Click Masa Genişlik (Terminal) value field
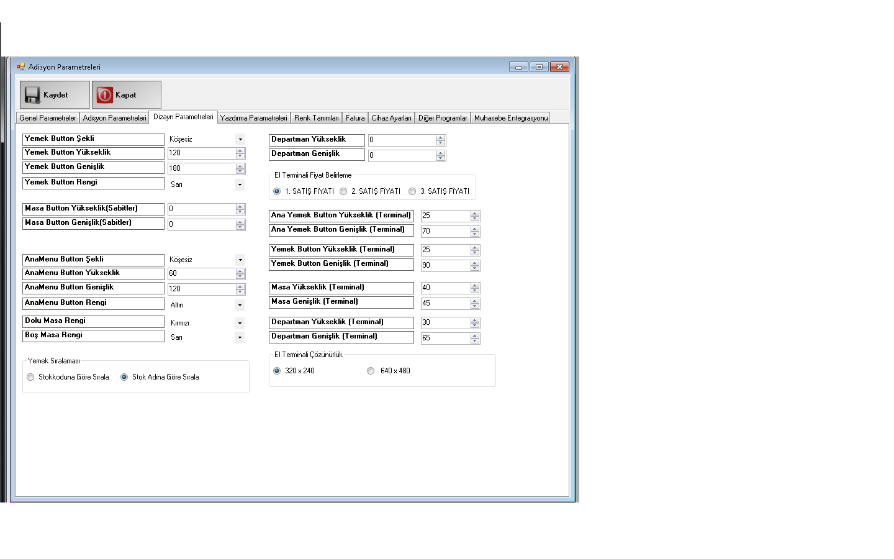Image resolution: width=894 pixels, height=559 pixels. coord(446,303)
